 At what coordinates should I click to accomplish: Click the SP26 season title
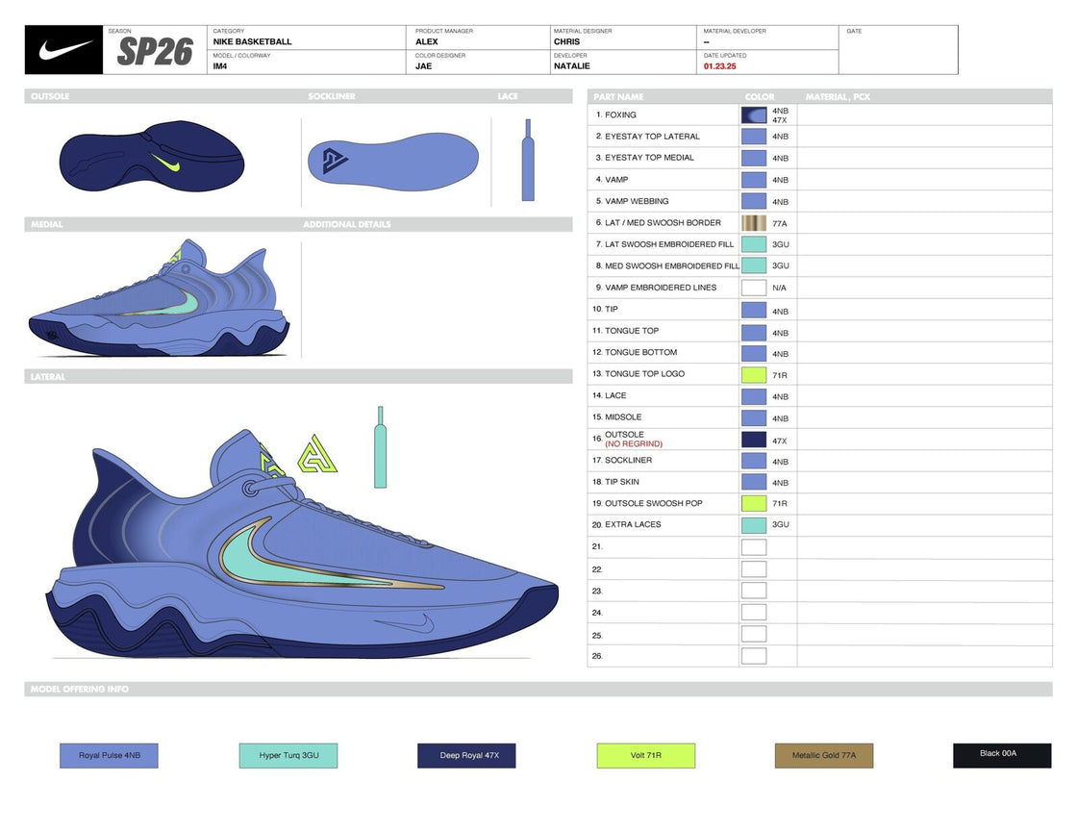(x=155, y=52)
